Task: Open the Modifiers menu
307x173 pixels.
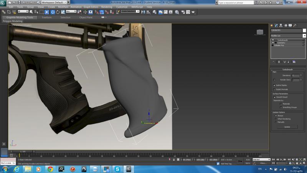Action: point(63,7)
